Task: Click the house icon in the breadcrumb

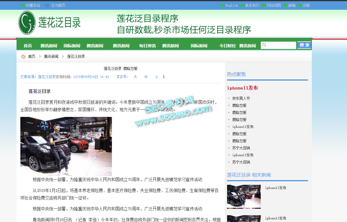Action: (23, 57)
